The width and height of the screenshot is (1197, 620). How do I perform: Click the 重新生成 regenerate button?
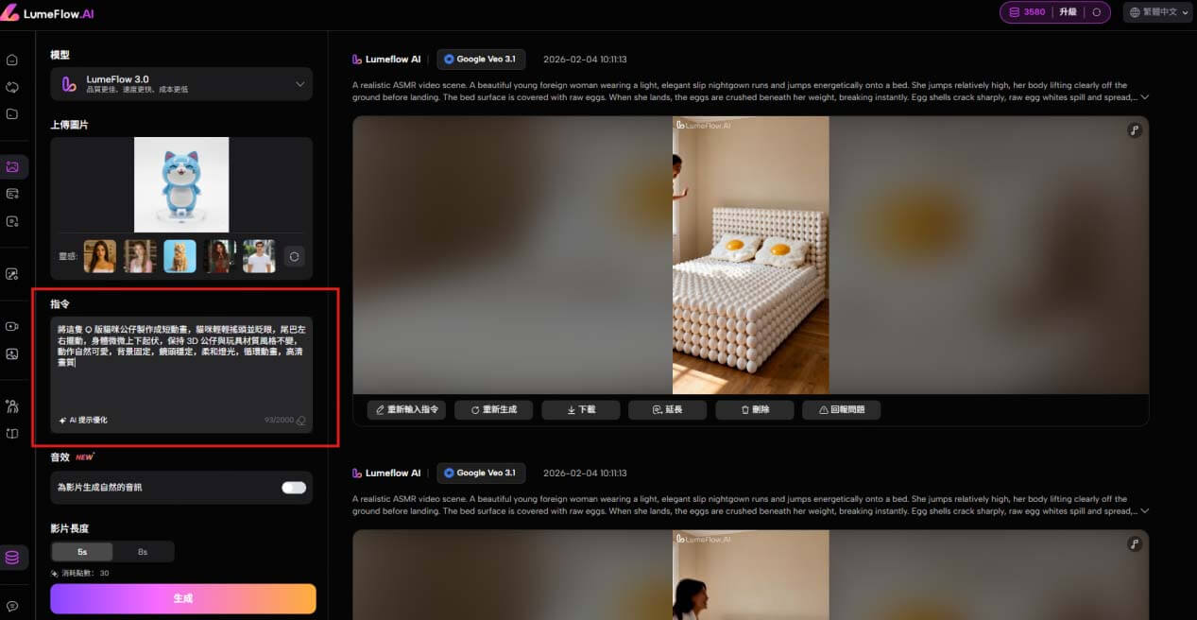pyautogui.click(x=493, y=410)
